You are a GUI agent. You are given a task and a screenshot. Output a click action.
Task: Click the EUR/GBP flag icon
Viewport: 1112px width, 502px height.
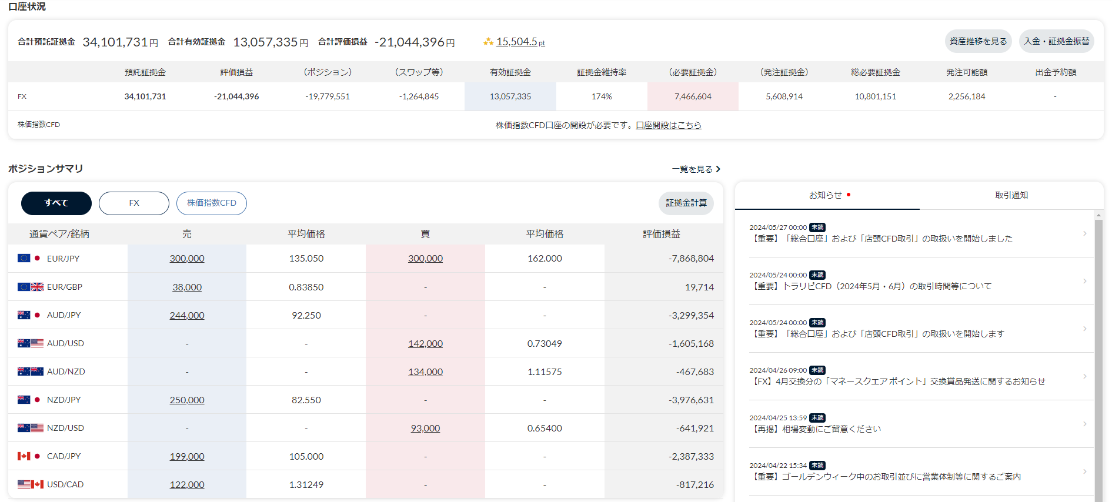click(x=30, y=287)
